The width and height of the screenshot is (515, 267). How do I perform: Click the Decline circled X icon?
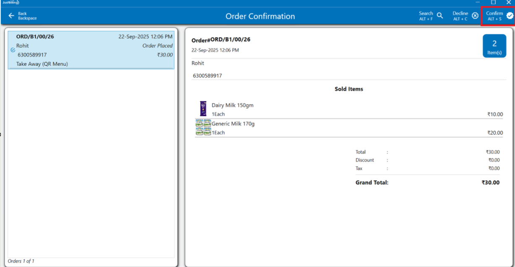click(x=475, y=16)
